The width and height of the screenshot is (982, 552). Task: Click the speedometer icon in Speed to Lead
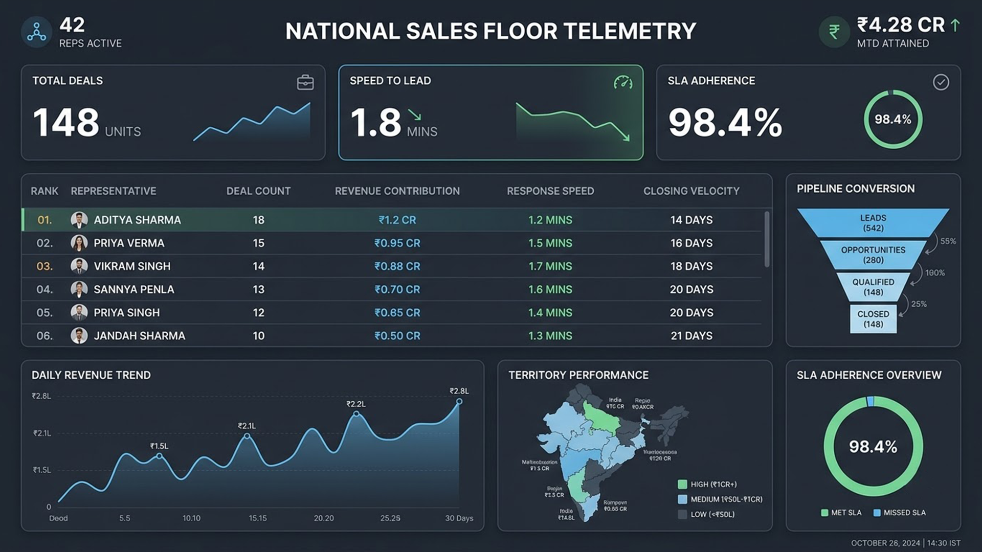[x=623, y=82]
